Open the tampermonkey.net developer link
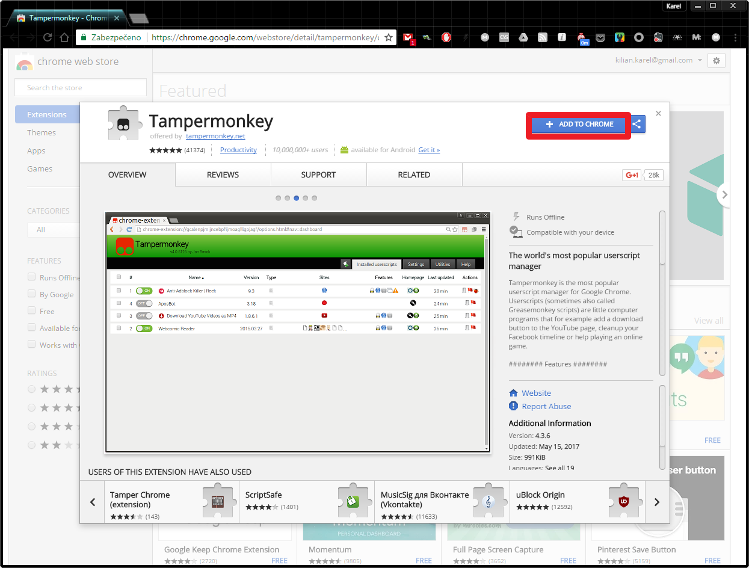 [x=215, y=136]
